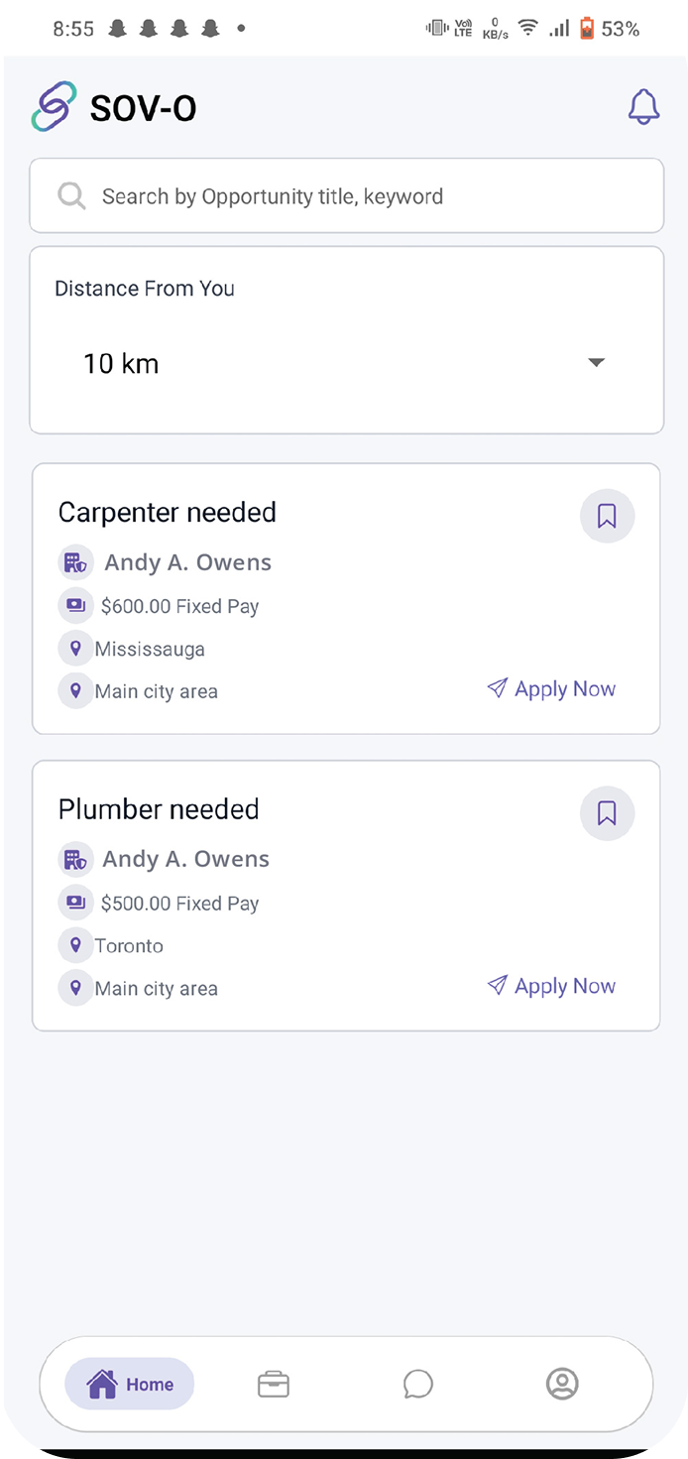Click the pay icon beside $500.00 Fixed Pay

(x=75, y=903)
